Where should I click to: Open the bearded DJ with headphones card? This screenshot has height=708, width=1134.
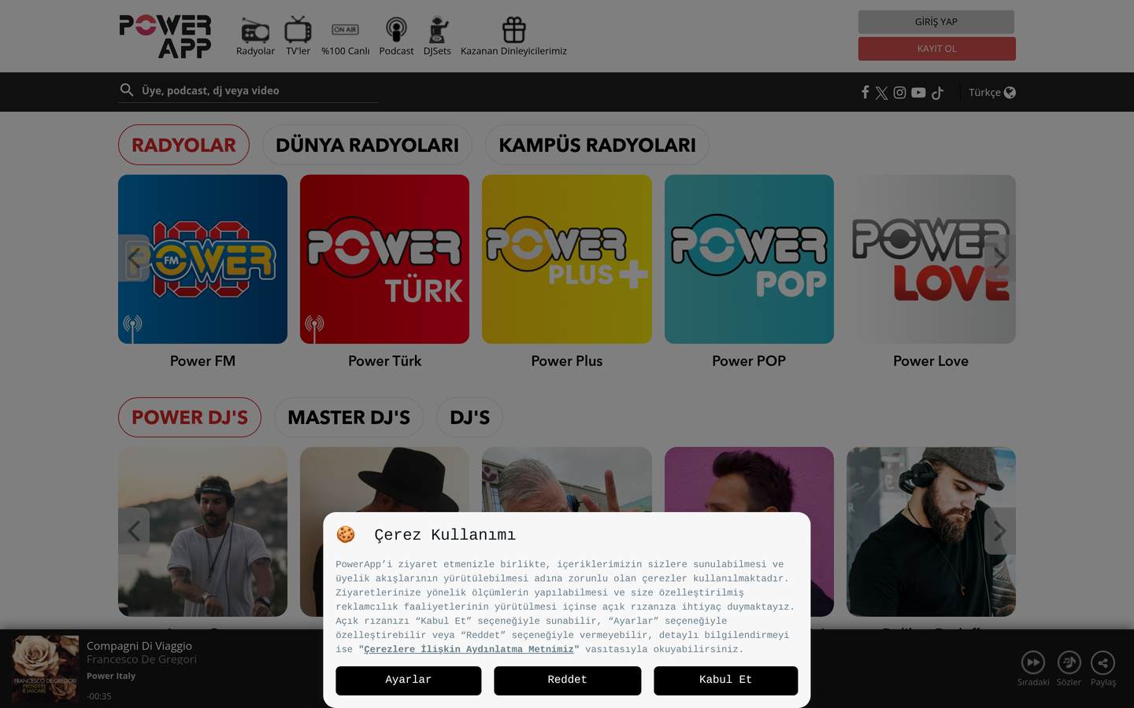click(931, 532)
